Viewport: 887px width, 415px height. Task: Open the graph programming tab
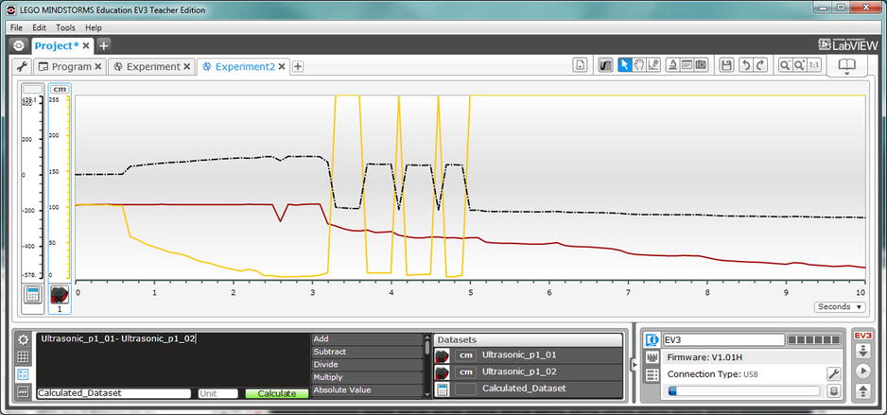tap(23, 392)
